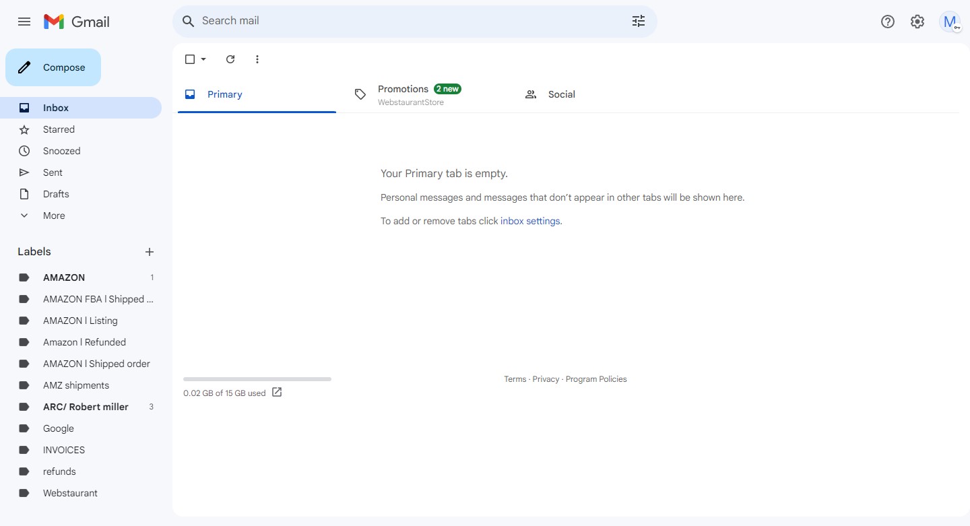Screen dimensions: 970x526
Task: Click the label icon beside AMZ shipments
Action: point(24,385)
